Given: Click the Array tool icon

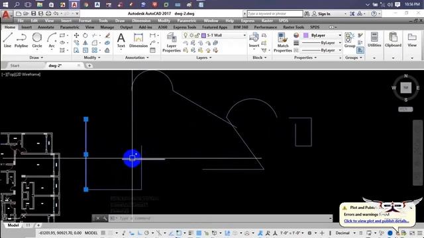Looking at the screenshot, I should [94, 50].
